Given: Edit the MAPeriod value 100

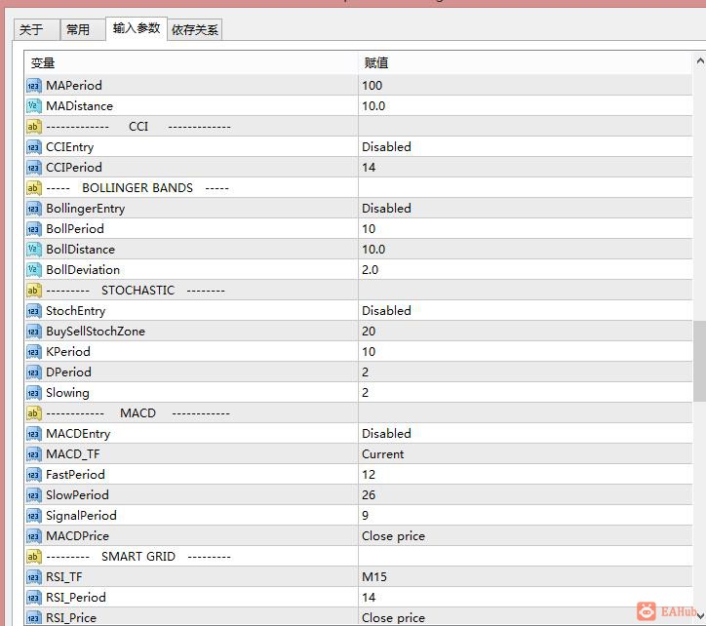Looking at the screenshot, I should click(x=525, y=86).
